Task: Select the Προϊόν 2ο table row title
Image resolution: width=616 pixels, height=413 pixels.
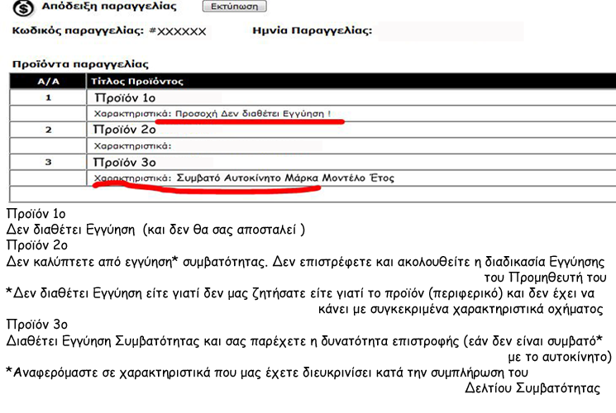Action: (x=125, y=130)
